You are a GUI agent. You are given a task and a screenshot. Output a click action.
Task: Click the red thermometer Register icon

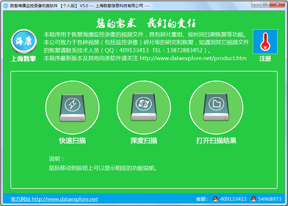tap(265, 42)
